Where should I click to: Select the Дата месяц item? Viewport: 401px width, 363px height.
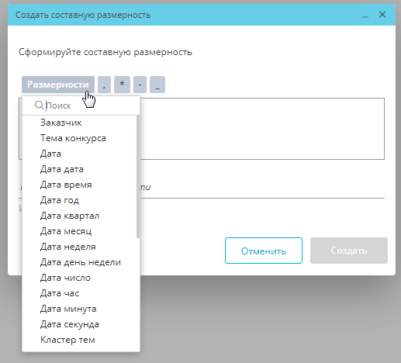click(x=66, y=231)
